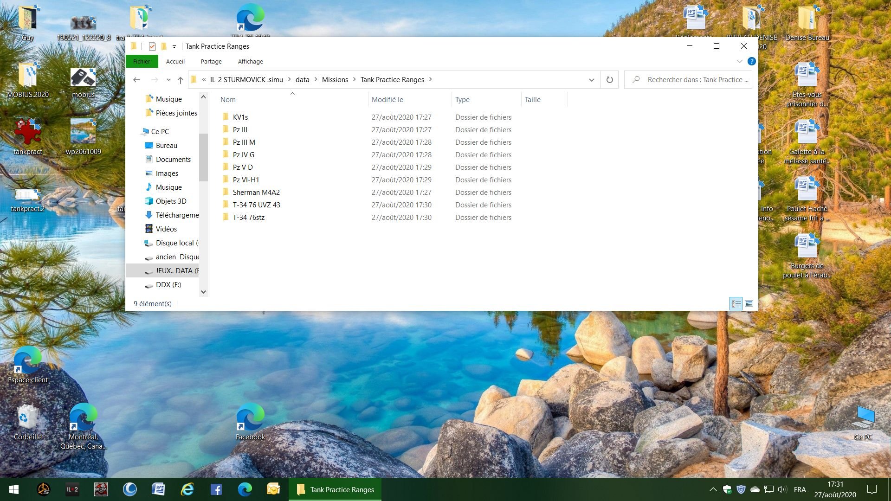Screen dimensions: 891x501
Task: Expand the ribbon with the chevron
Action: [x=739, y=61]
